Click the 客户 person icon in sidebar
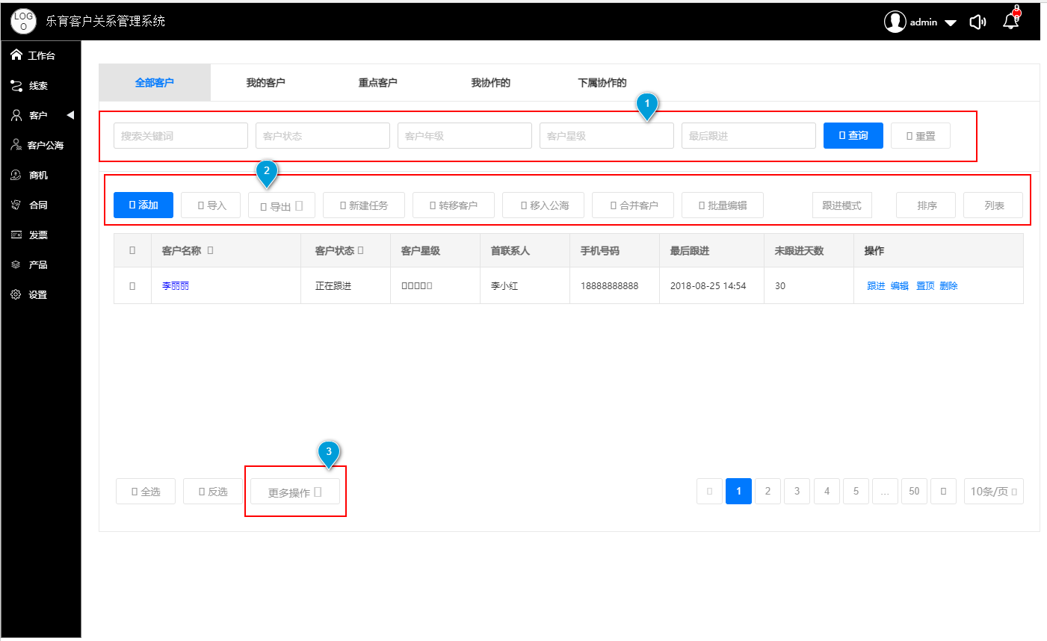The image size is (1047, 641). 16,115
